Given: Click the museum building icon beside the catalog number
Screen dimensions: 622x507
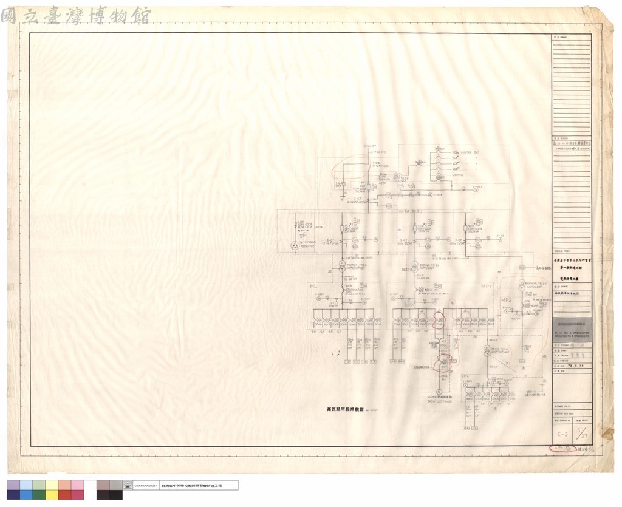Looking at the screenshot, I should click(x=128, y=485).
